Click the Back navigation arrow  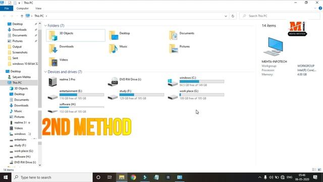pyautogui.click(x=5, y=16)
